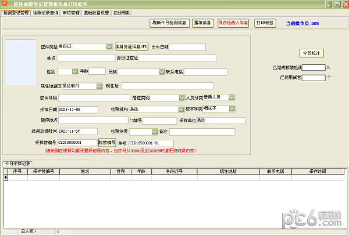The image size is (349, 236).
Task: Expand the 标本种类 dropdown
Action: [232, 108]
